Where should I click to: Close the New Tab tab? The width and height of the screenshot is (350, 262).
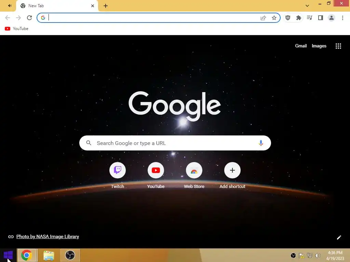tap(93, 6)
